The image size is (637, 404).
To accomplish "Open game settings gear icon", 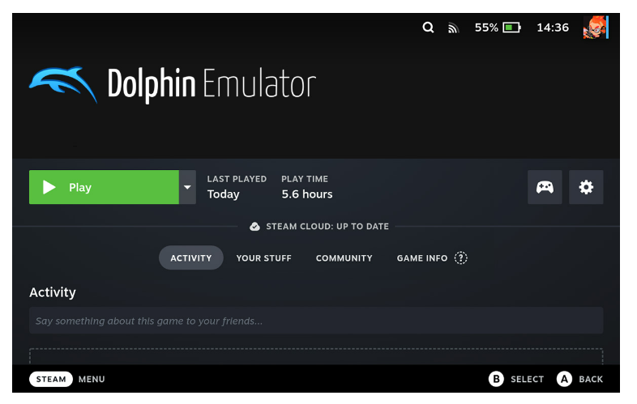I will [586, 187].
